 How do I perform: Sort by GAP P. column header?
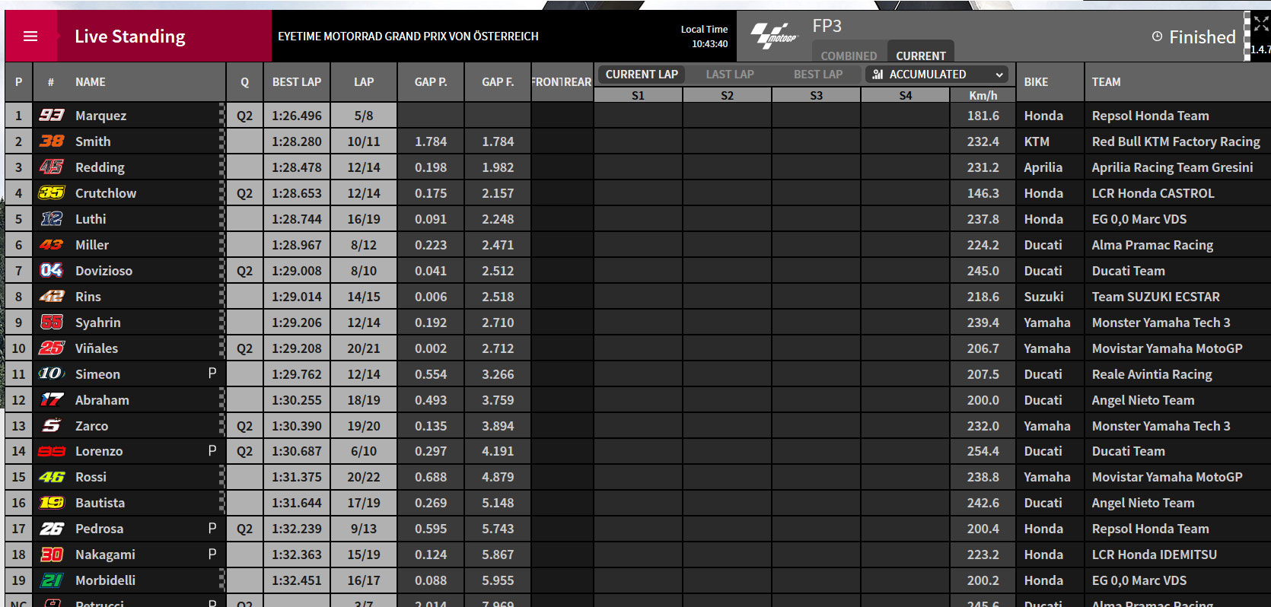click(x=431, y=82)
